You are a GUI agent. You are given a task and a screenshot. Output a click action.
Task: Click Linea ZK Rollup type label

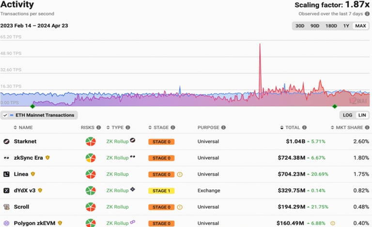(x=117, y=174)
